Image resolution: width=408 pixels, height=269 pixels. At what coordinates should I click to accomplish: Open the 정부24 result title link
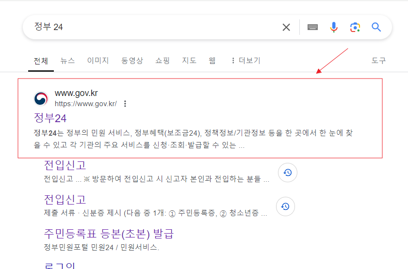coord(50,118)
